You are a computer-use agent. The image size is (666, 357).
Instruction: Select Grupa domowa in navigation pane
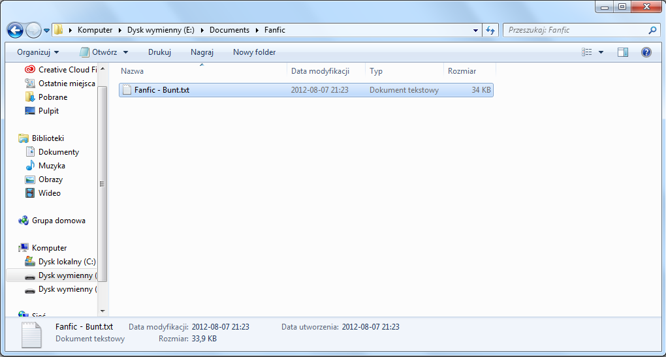click(59, 221)
